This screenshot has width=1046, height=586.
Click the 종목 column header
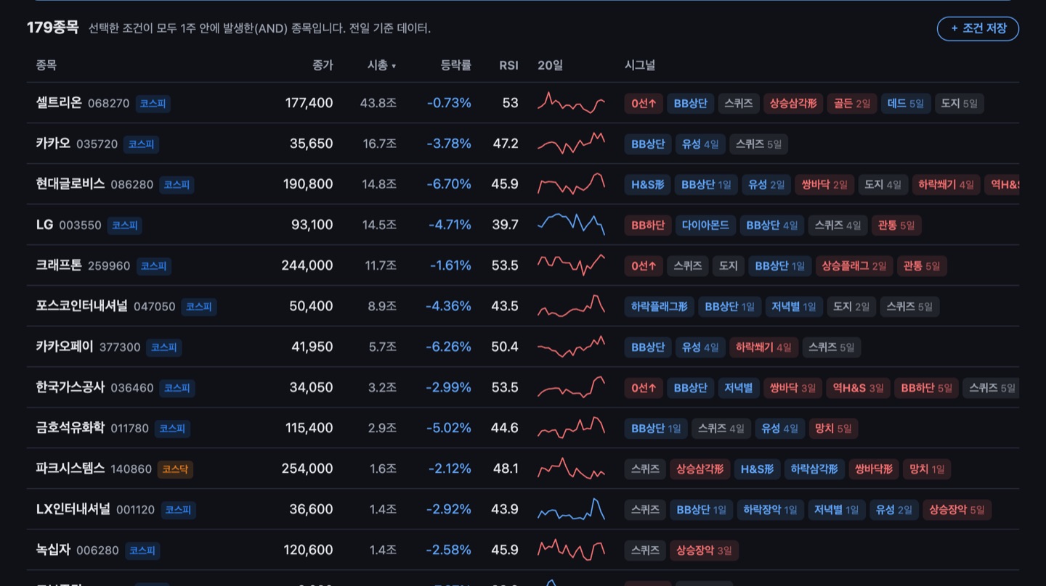click(x=46, y=65)
